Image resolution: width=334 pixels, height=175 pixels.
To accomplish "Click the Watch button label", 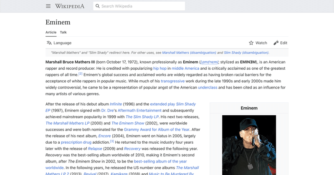I will tap(261, 43).
